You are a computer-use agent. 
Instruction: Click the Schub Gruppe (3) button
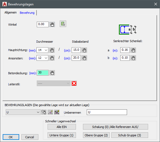pyautogui.click(x=129, y=135)
